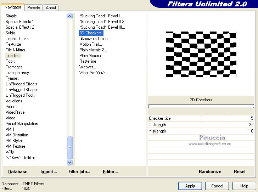Screen dimensions: 258x192
Task: Click Import... button
Action: [x=49, y=171]
